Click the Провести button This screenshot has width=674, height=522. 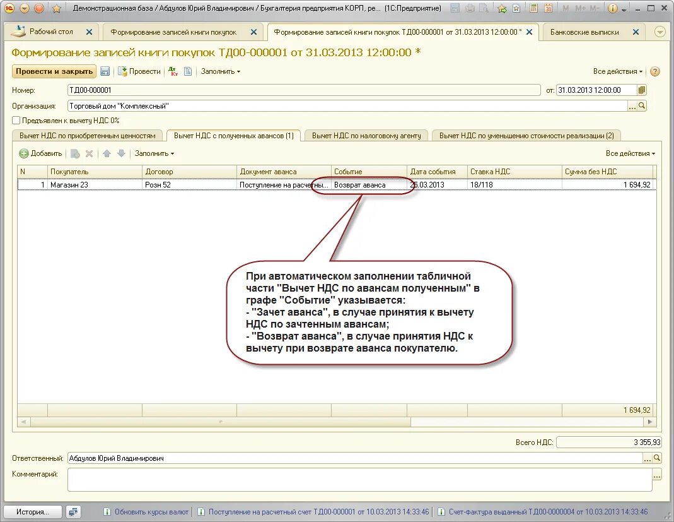[139, 71]
